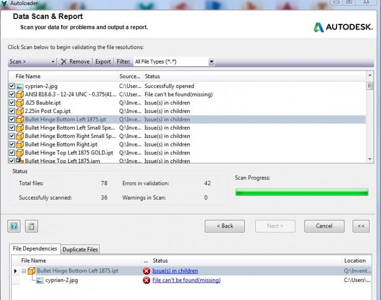The image size is (381, 300).
Task: Sort main list by File Name column header
Action: pos(63,76)
